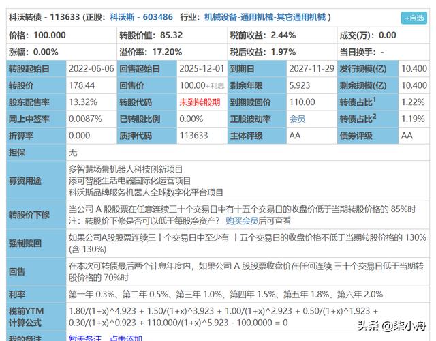Click the 转债占比1 value 1.22%
This screenshot has width=436, height=341.
pyautogui.click(x=413, y=102)
